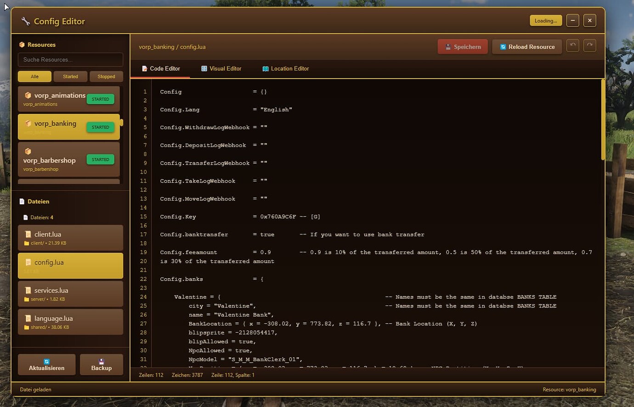634x407 pixels.
Task: Click the save disk icon on the Backup button
Action: click(101, 362)
